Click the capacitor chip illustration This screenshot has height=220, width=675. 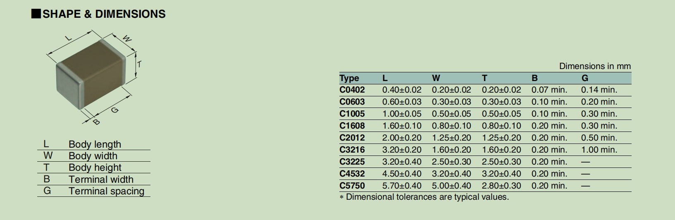pyautogui.click(x=90, y=74)
